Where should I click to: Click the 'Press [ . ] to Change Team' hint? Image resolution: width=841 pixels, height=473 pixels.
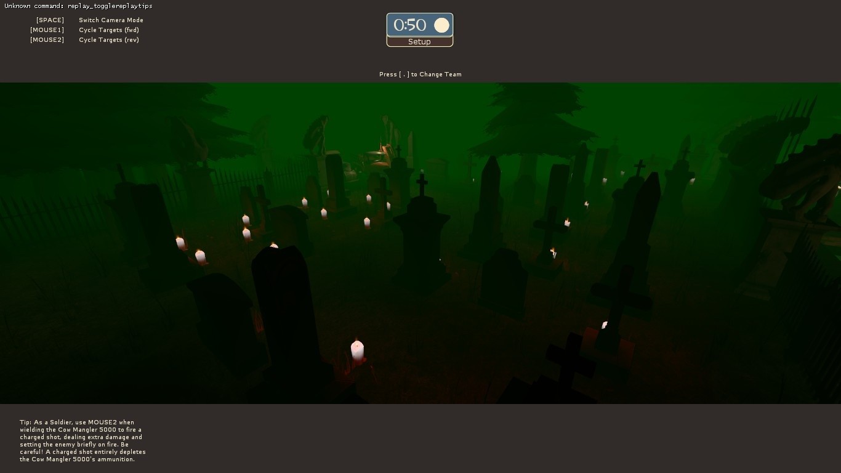click(420, 75)
